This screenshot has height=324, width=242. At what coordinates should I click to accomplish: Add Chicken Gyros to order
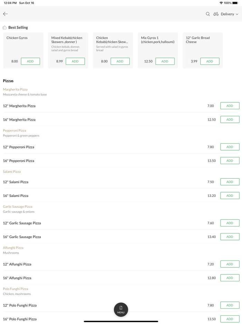point(30,61)
